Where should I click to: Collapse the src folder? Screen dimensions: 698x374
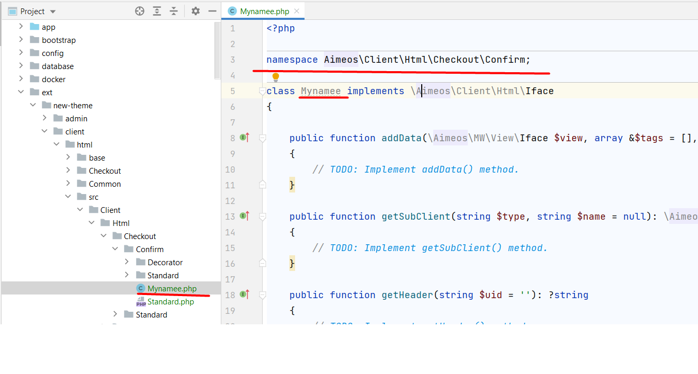[68, 197]
